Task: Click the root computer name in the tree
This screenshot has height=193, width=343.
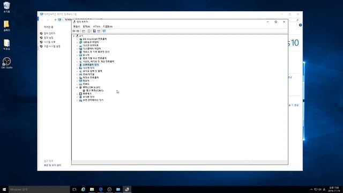Action: pyautogui.click(x=81, y=36)
